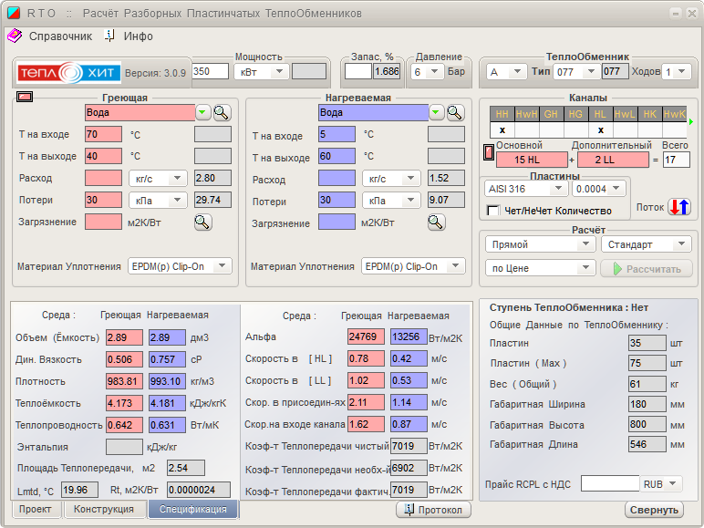Toggle the Поток flow direction arrows
Screen dimensions: 704x528
pos(678,207)
